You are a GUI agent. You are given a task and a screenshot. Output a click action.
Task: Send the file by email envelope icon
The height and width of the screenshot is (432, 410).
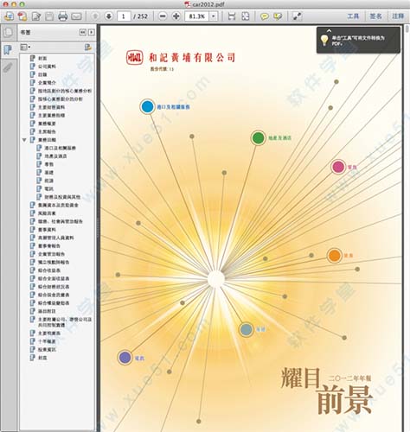76,16
